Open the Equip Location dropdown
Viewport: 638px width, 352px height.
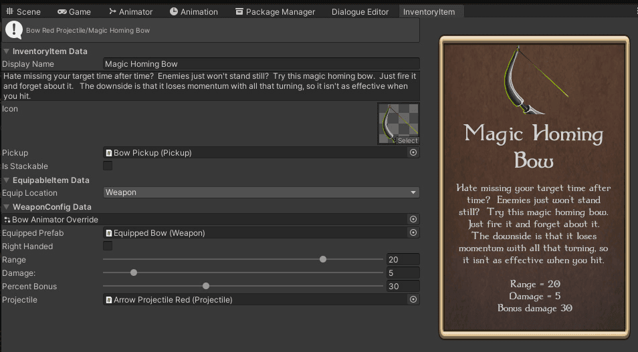tap(261, 193)
